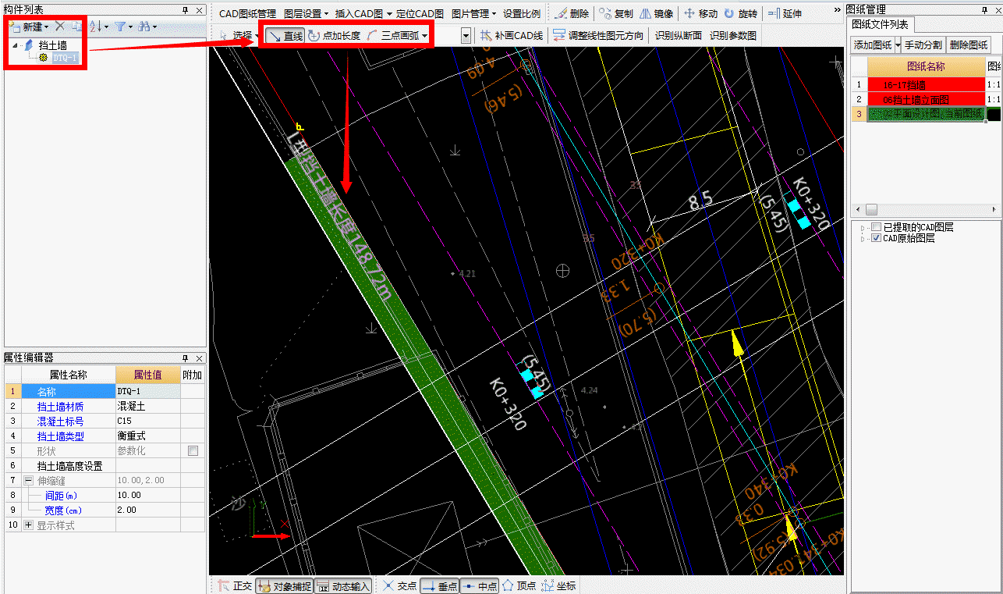This screenshot has width=1003, height=594.
Task: Click 定位CAD图 menu item
Action: pyautogui.click(x=420, y=13)
